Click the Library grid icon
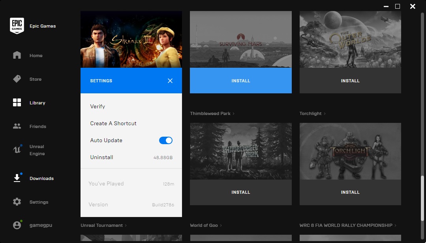Viewport: 426px width, 243px height. pyautogui.click(x=17, y=102)
